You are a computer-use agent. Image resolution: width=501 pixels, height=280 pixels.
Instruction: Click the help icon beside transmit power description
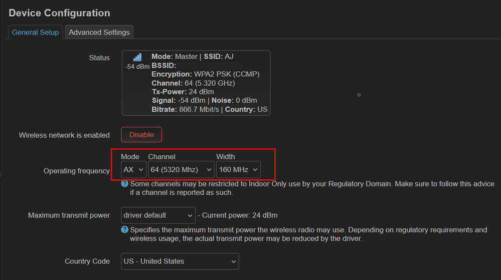(125, 230)
